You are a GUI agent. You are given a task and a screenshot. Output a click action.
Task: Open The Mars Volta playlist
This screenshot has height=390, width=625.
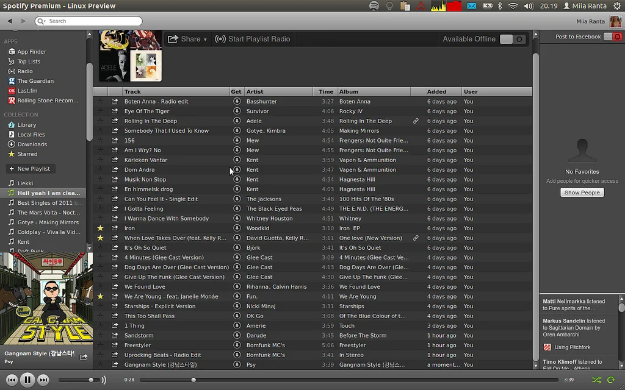tap(43, 213)
